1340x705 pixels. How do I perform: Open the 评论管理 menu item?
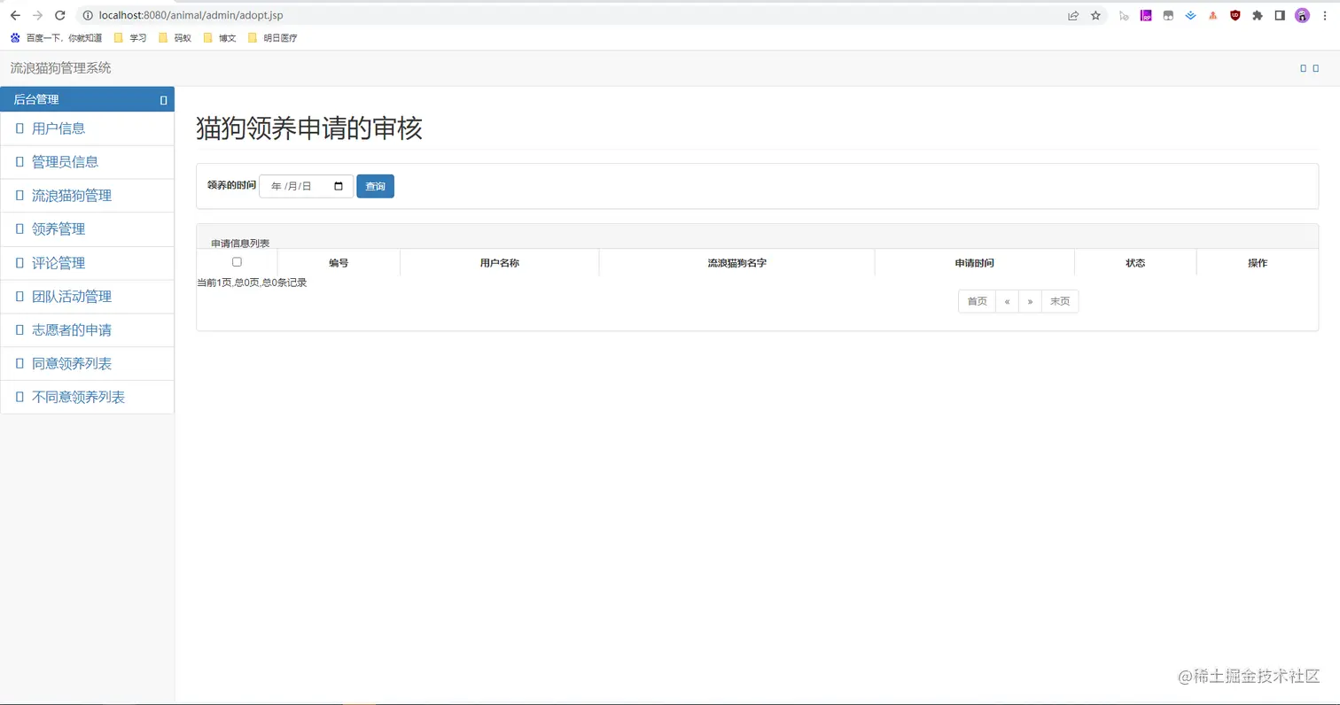tap(57, 262)
